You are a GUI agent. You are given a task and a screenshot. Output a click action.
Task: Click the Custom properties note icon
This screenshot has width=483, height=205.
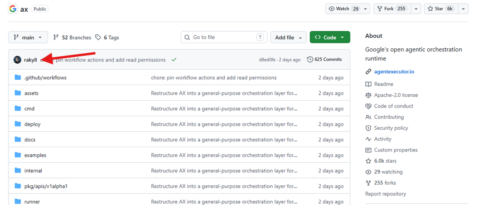pos(368,150)
